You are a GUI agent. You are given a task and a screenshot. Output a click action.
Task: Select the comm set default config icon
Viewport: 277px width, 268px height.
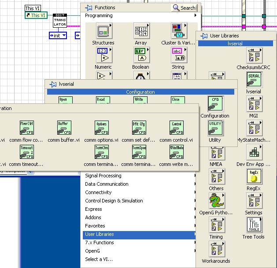pyautogui.click(x=139, y=128)
